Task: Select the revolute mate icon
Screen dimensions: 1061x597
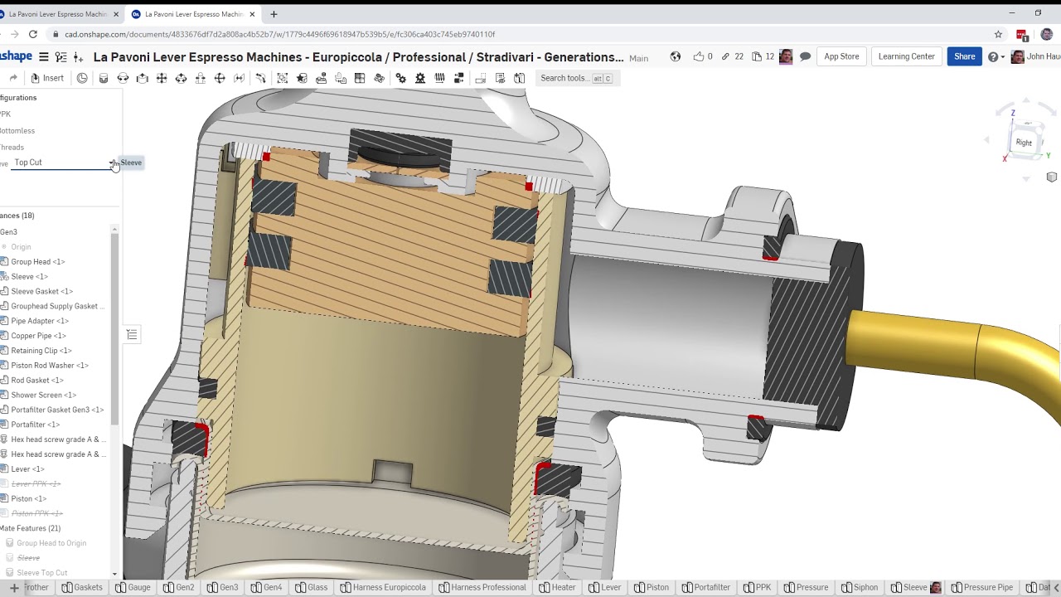Action: tap(123, 78)
